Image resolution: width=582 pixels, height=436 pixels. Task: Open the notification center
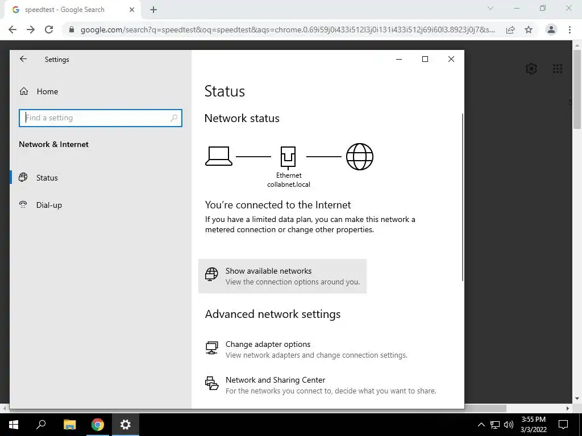pos(563,425)
